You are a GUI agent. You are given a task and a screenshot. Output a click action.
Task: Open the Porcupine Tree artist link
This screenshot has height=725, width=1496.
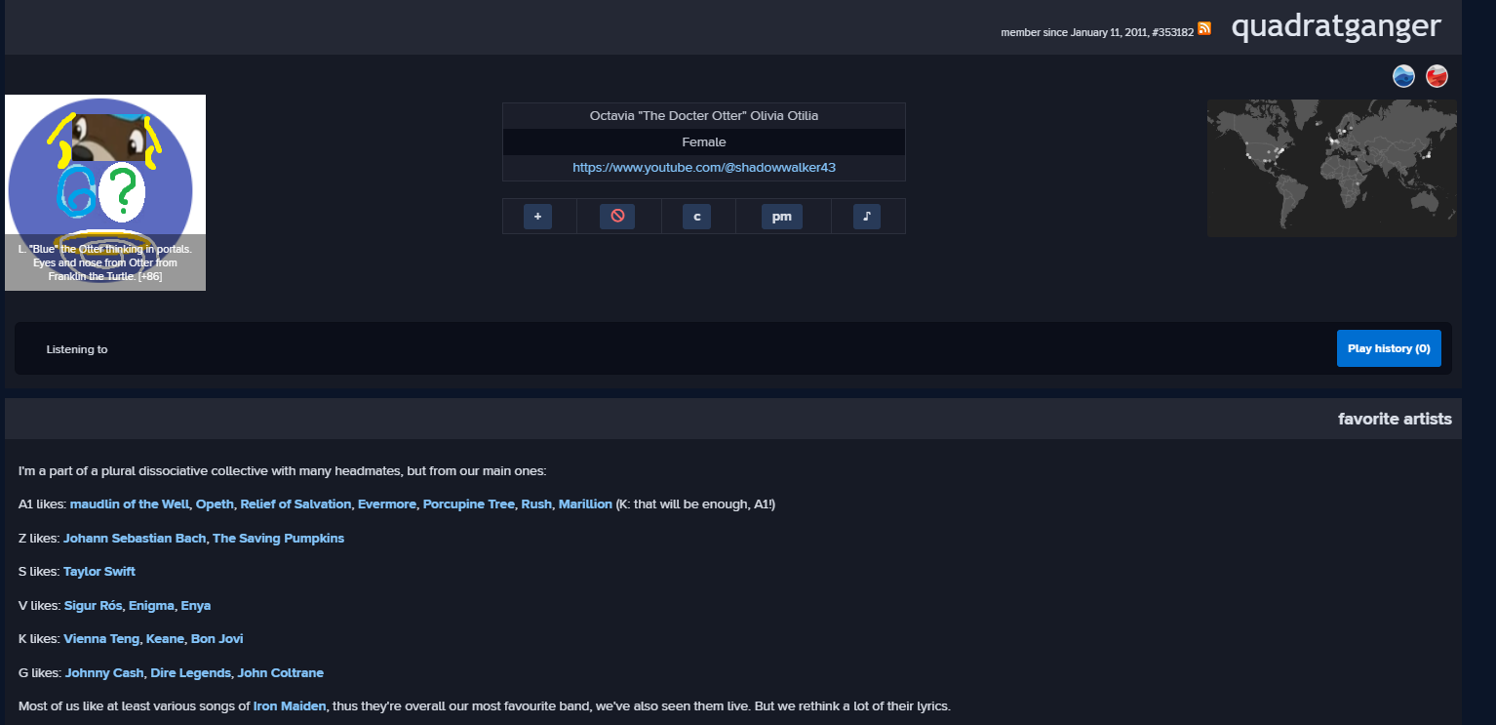[469, 504]
